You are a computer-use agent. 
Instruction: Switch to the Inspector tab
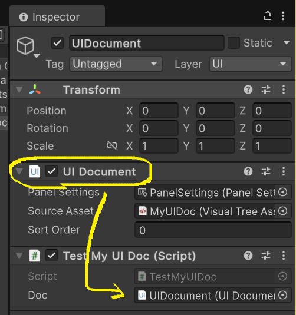[57, 17]
